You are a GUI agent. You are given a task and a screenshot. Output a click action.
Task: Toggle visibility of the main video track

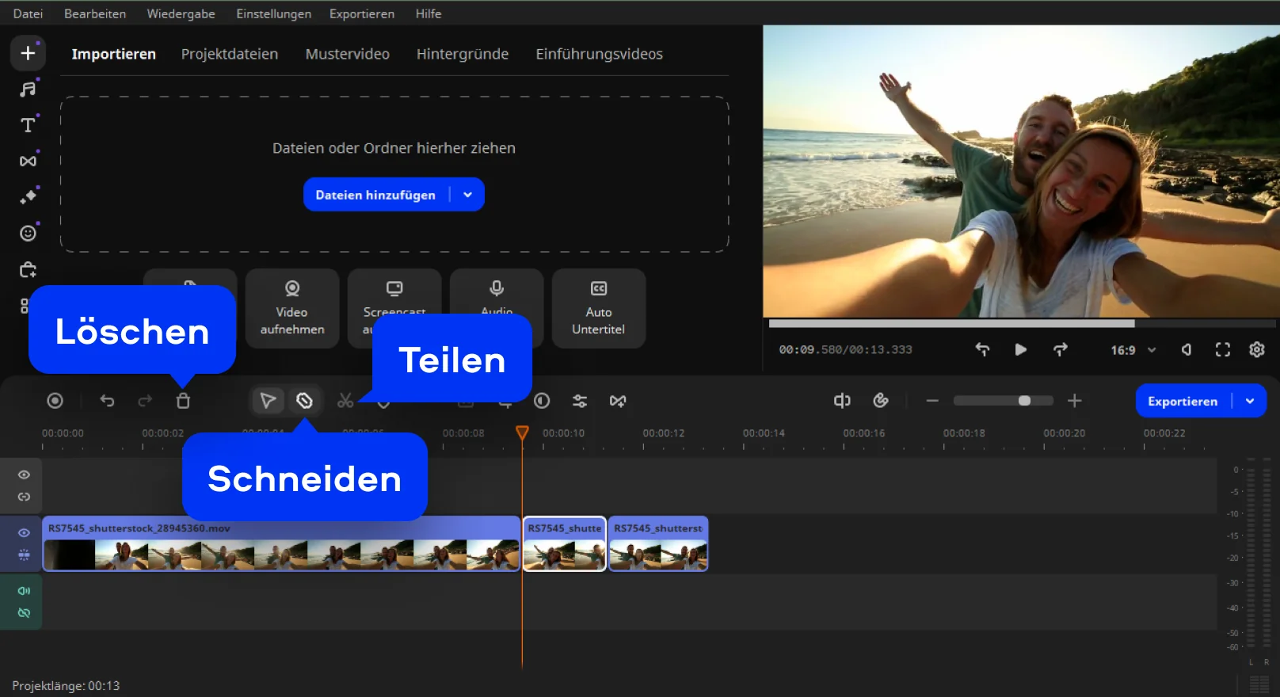pyautogui.click(x=24, y=533)
